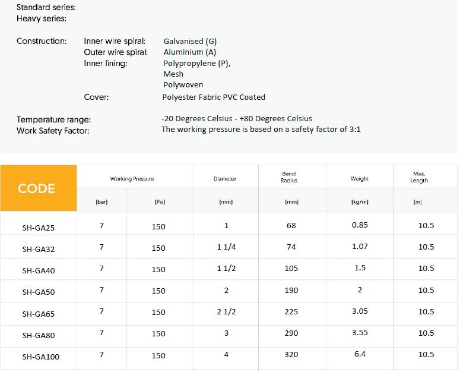
Task: Click the 2 1/2 diameter value
Action: pos(226,311)
